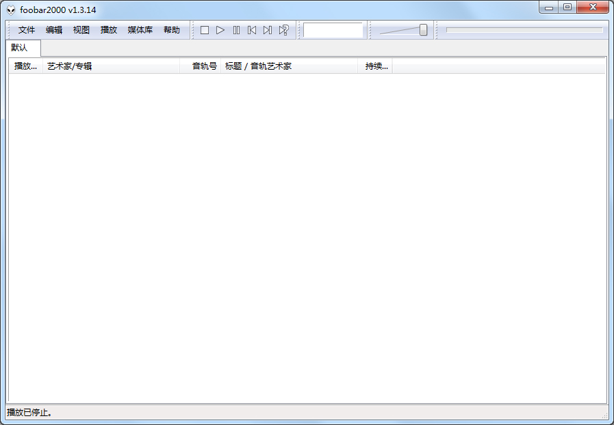
Task: Click the visualization box in the toolbar
Action: coord(333,30)
